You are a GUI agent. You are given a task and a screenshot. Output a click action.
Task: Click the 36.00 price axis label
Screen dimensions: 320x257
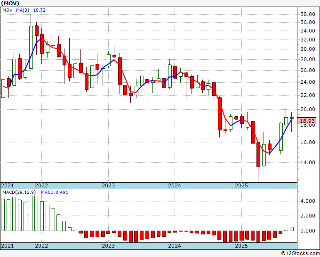pyautogui.click(x=308, y=22)
